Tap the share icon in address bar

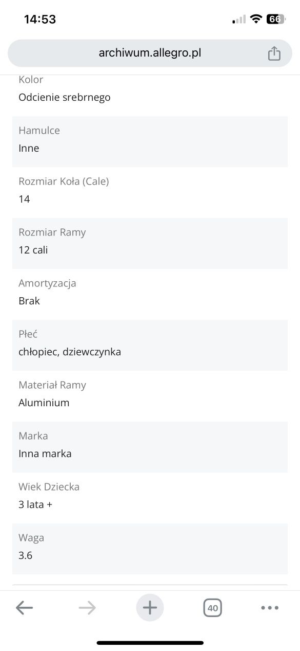click(274, 53)
